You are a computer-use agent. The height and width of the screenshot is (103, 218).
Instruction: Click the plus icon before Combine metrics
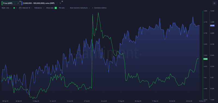93,8
